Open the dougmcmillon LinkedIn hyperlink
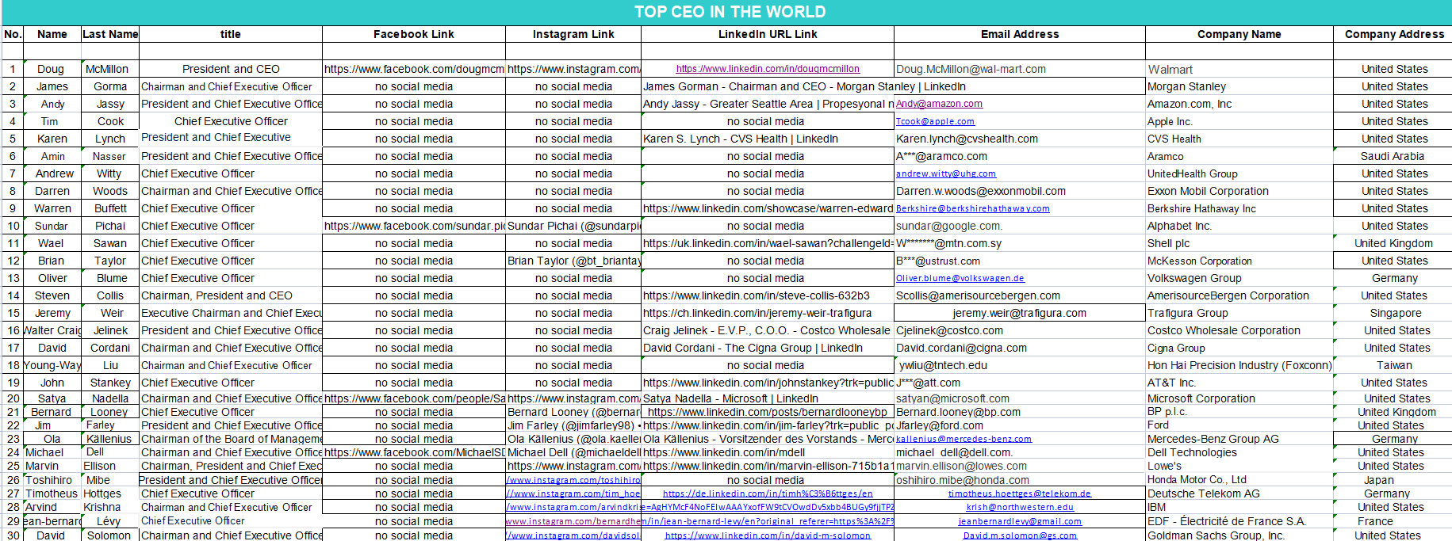This screenshot has width=1452, height=541. (768, 69)
